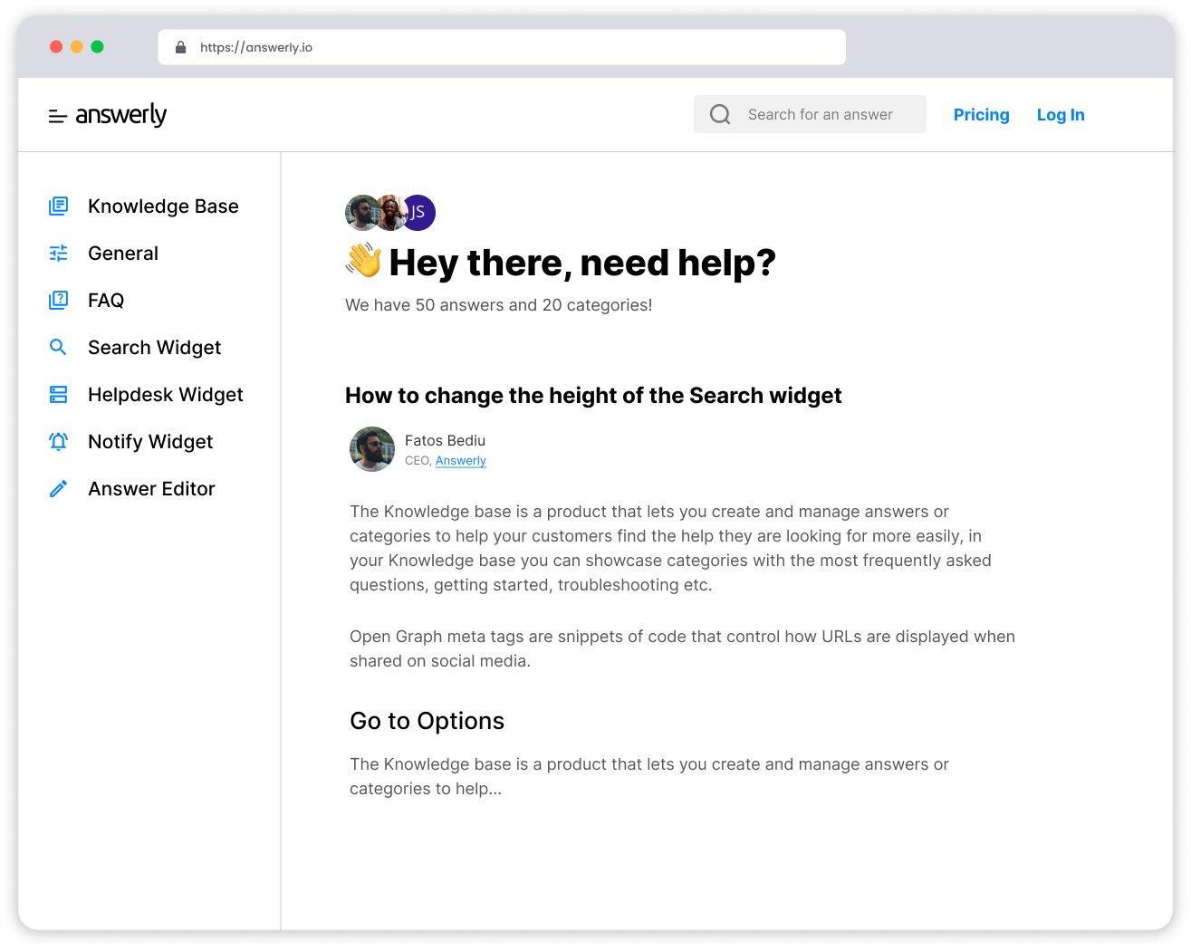This screenshot has height=950, width=1191.
Task: Click the waving hand emoji
Action: point(363,261)
